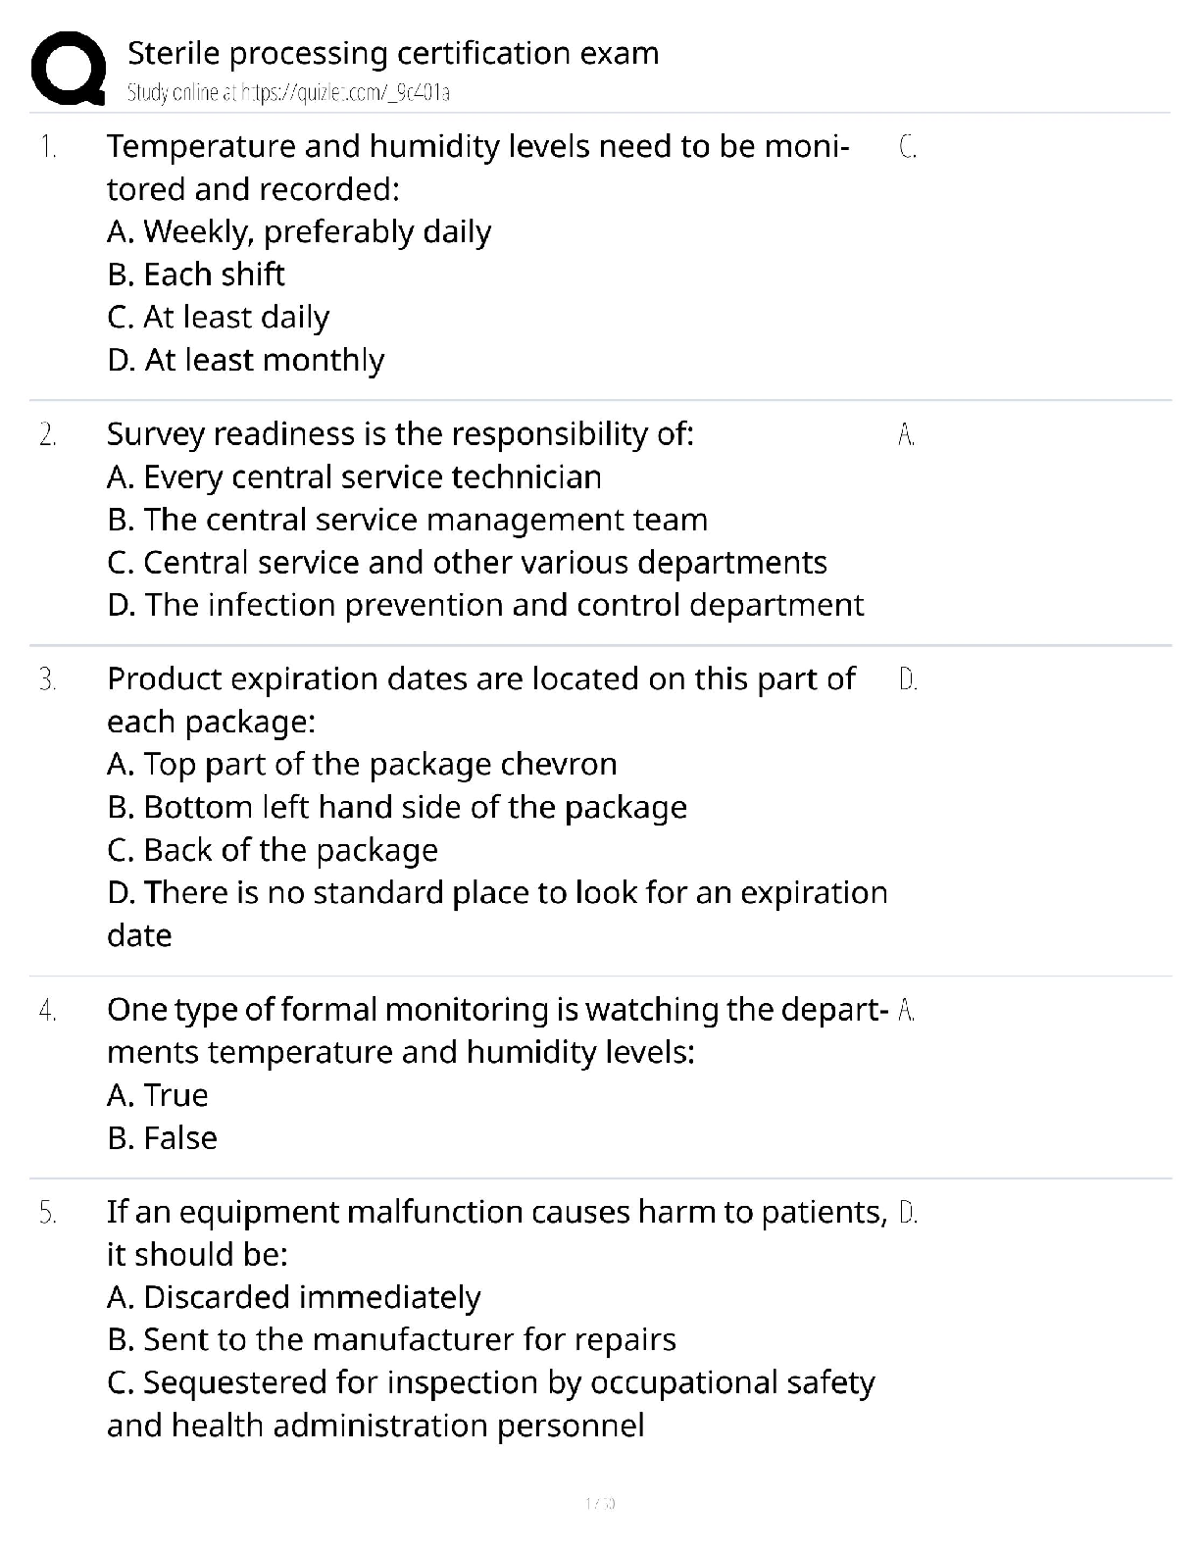Click the Quizlet Q logo

[x=68, y=67]
